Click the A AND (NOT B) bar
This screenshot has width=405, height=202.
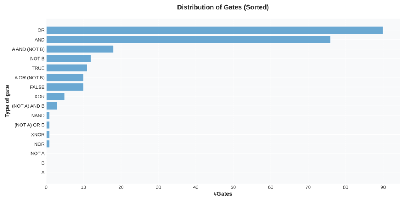point(79,49)
